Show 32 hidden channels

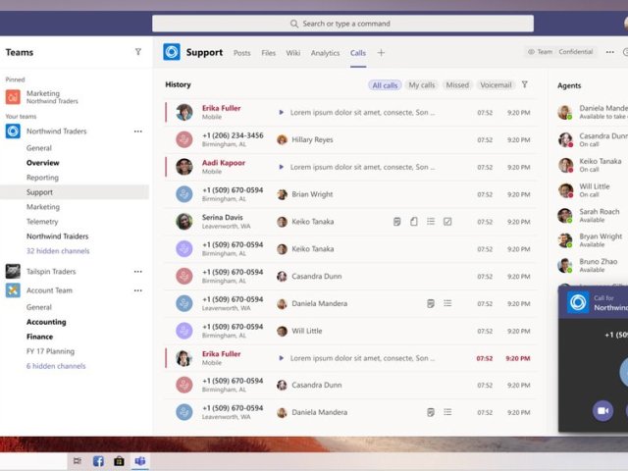[58, 251]
